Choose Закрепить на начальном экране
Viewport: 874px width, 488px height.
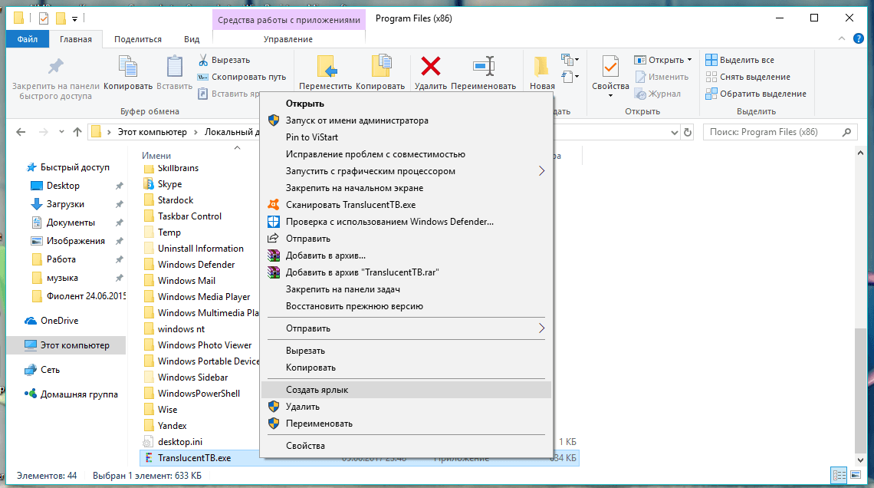(406, 188)
